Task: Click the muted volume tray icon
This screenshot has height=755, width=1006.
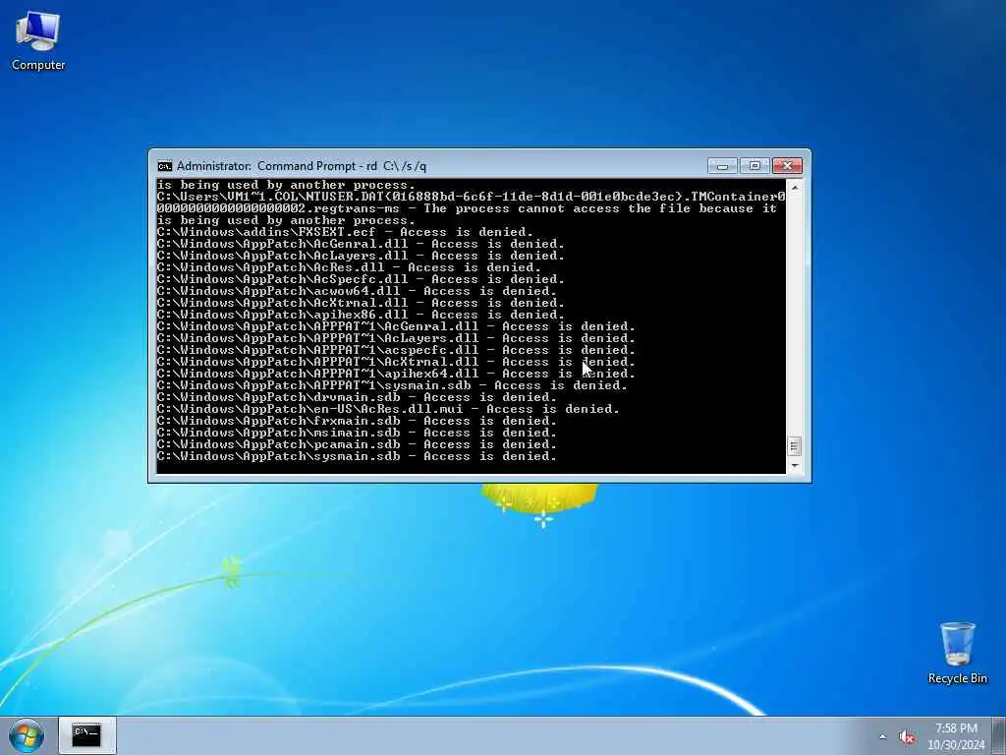Action: tap(906, 737)
